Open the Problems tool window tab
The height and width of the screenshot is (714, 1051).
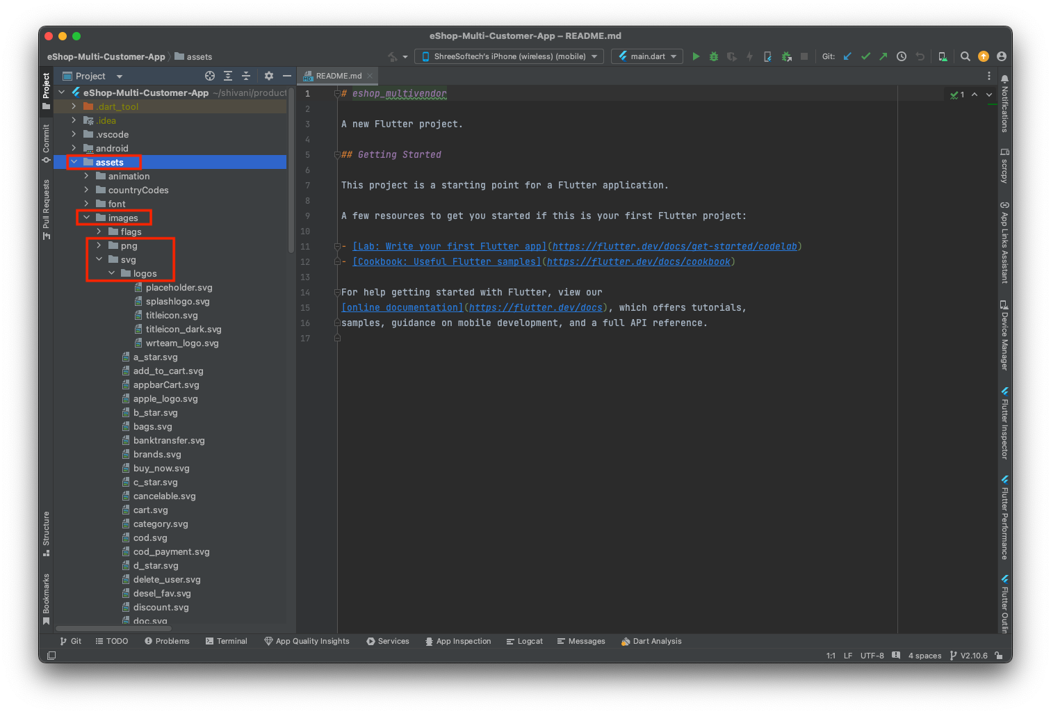pyautogui.click(x=167, y=641)
